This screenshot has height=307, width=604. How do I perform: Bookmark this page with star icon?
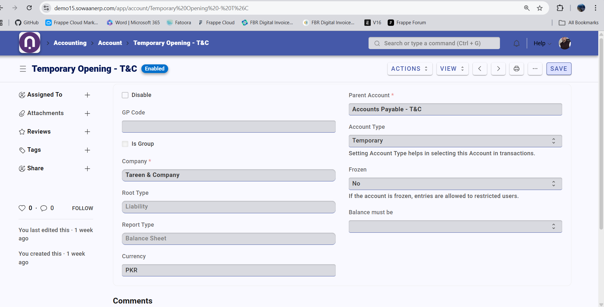540,8
